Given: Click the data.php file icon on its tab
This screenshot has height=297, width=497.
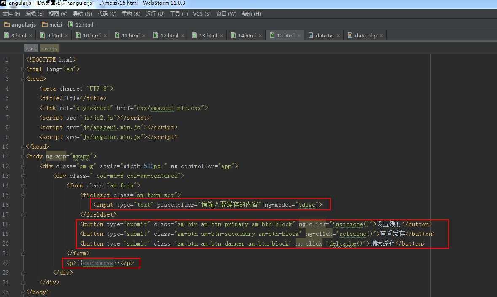Looking at the screenshot, I should [350, 35].
